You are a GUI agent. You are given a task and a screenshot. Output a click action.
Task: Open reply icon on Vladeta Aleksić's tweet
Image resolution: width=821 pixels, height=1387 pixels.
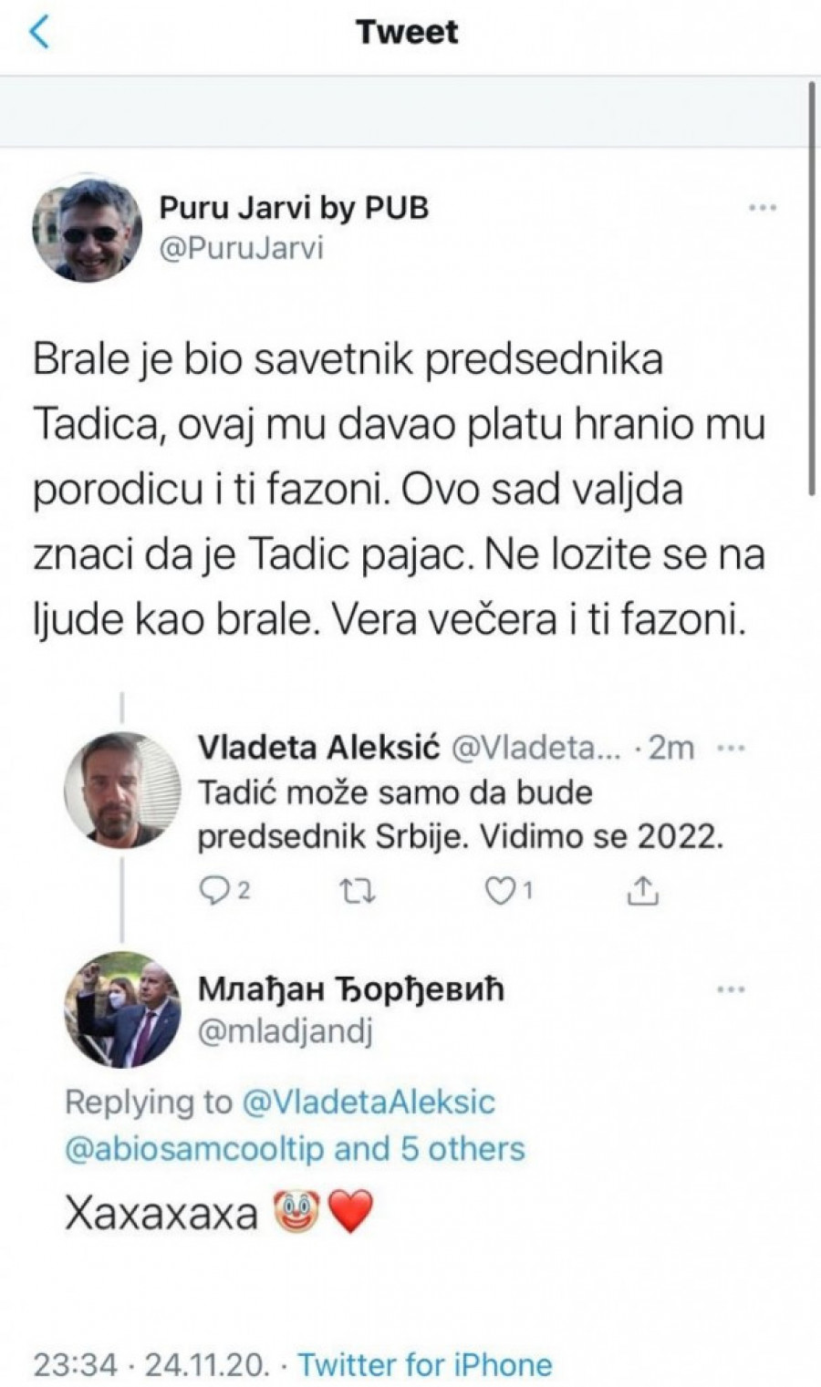point(213,890)
